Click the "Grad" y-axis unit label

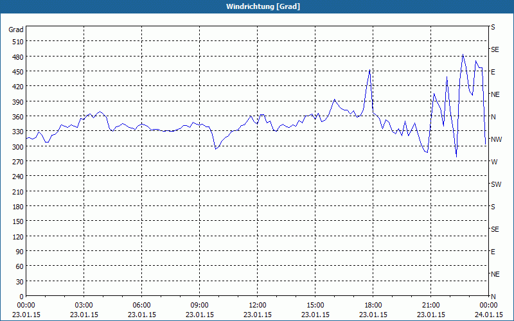(16, 30)
